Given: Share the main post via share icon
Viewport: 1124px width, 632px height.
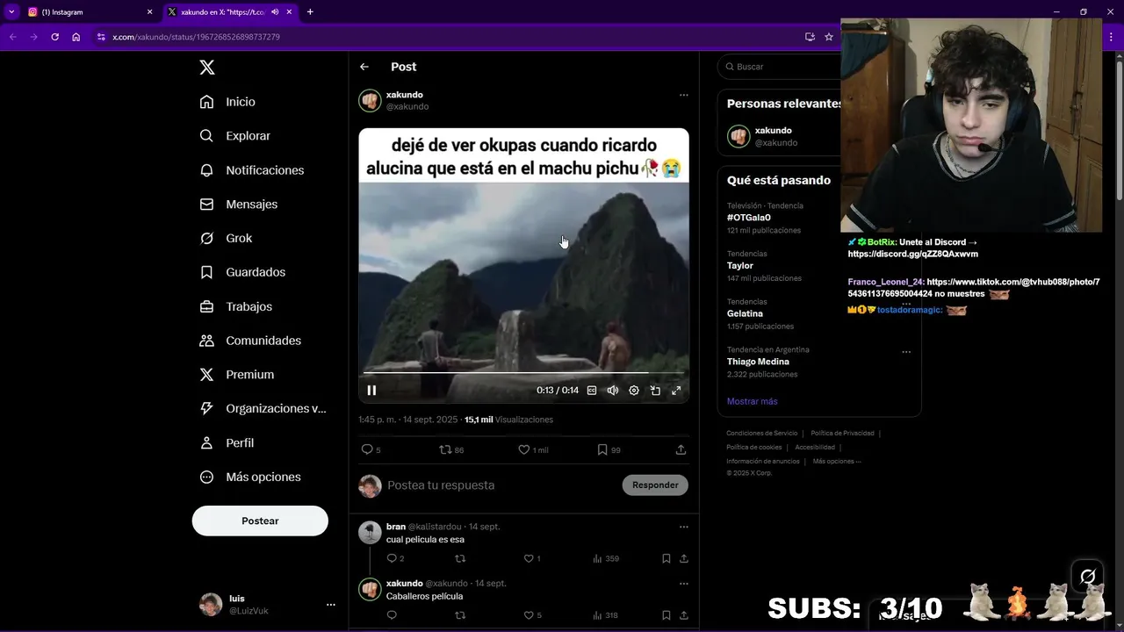Looking at the screenshot, I should (x=681, y=449).
